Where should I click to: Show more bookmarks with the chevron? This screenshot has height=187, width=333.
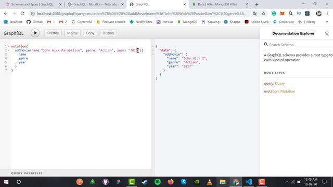coord(327,22)
